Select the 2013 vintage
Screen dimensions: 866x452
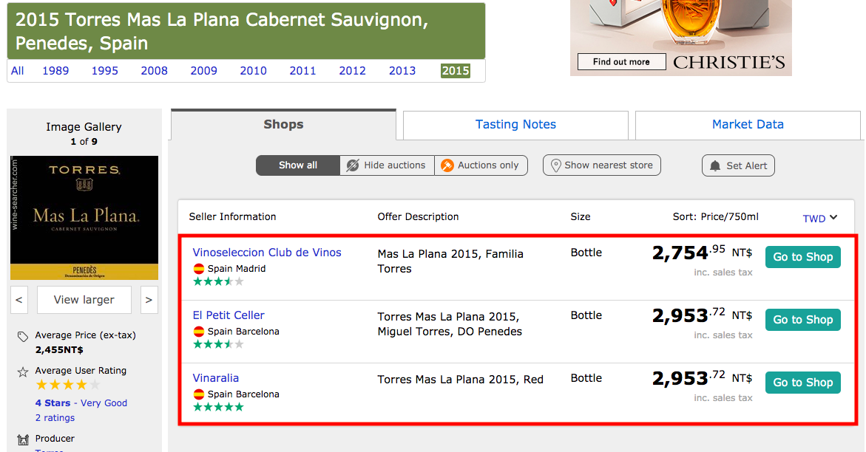tap(402, 71)
